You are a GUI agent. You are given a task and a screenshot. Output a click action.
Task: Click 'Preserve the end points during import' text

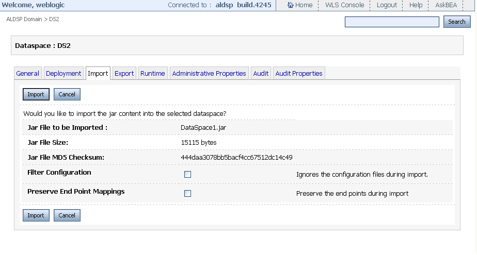(x=352, y=194)
